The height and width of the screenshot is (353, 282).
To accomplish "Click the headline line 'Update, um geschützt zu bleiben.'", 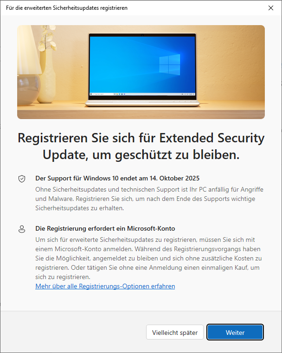I will click(x=141, y=155).
